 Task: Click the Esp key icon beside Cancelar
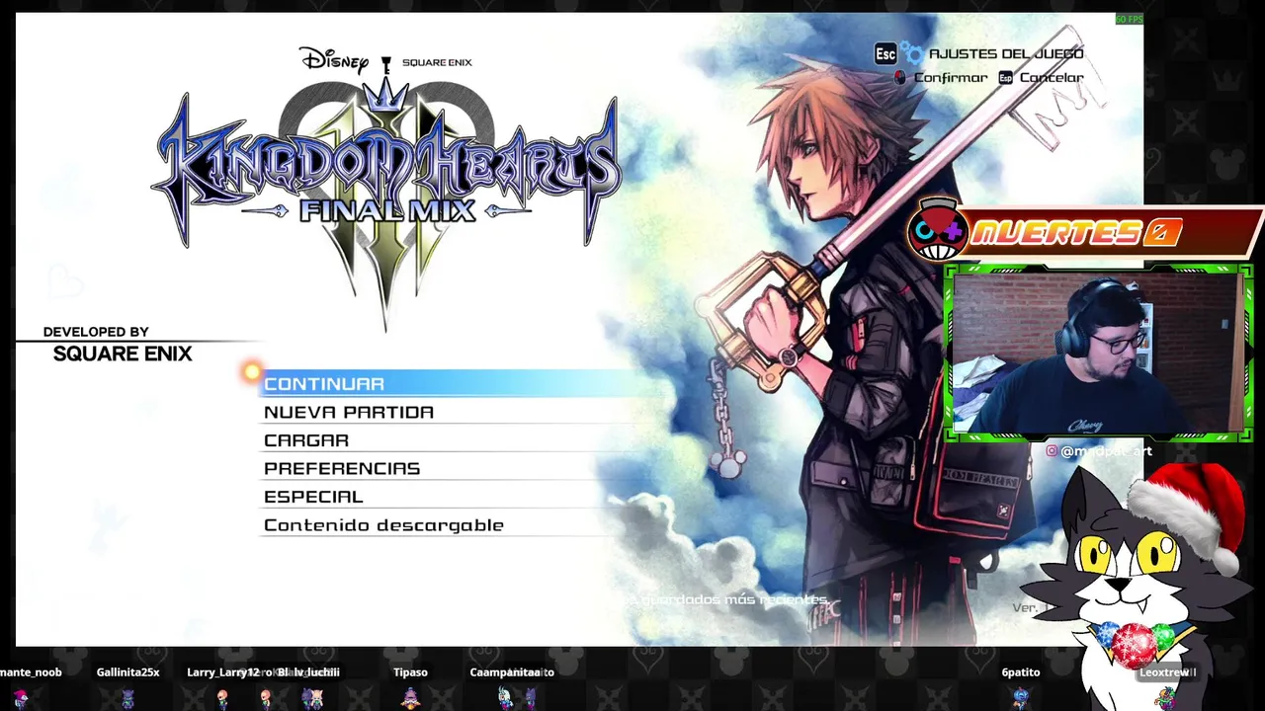point(1006,77)
